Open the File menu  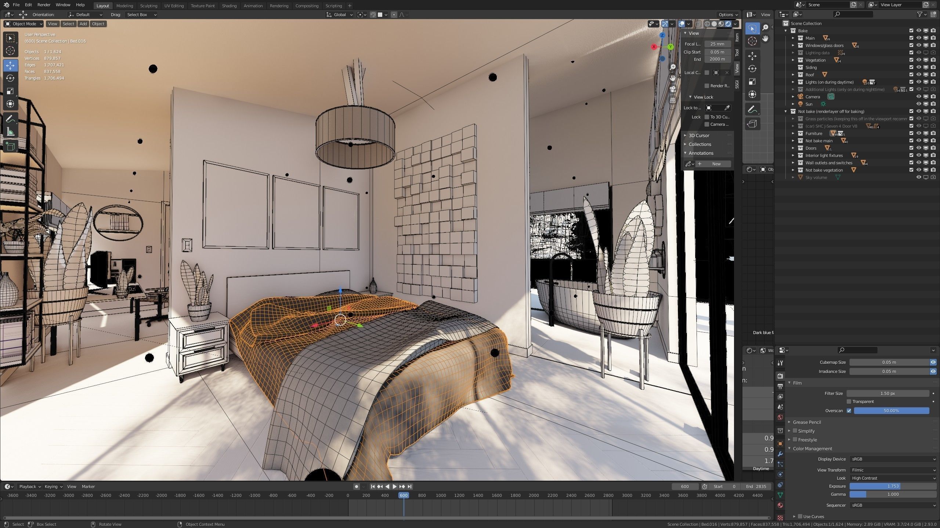(x=16, y=5)
